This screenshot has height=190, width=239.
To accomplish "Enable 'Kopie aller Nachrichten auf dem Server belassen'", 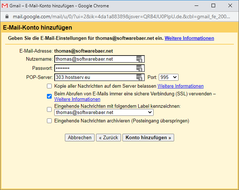I will click(x=49, y=86).
